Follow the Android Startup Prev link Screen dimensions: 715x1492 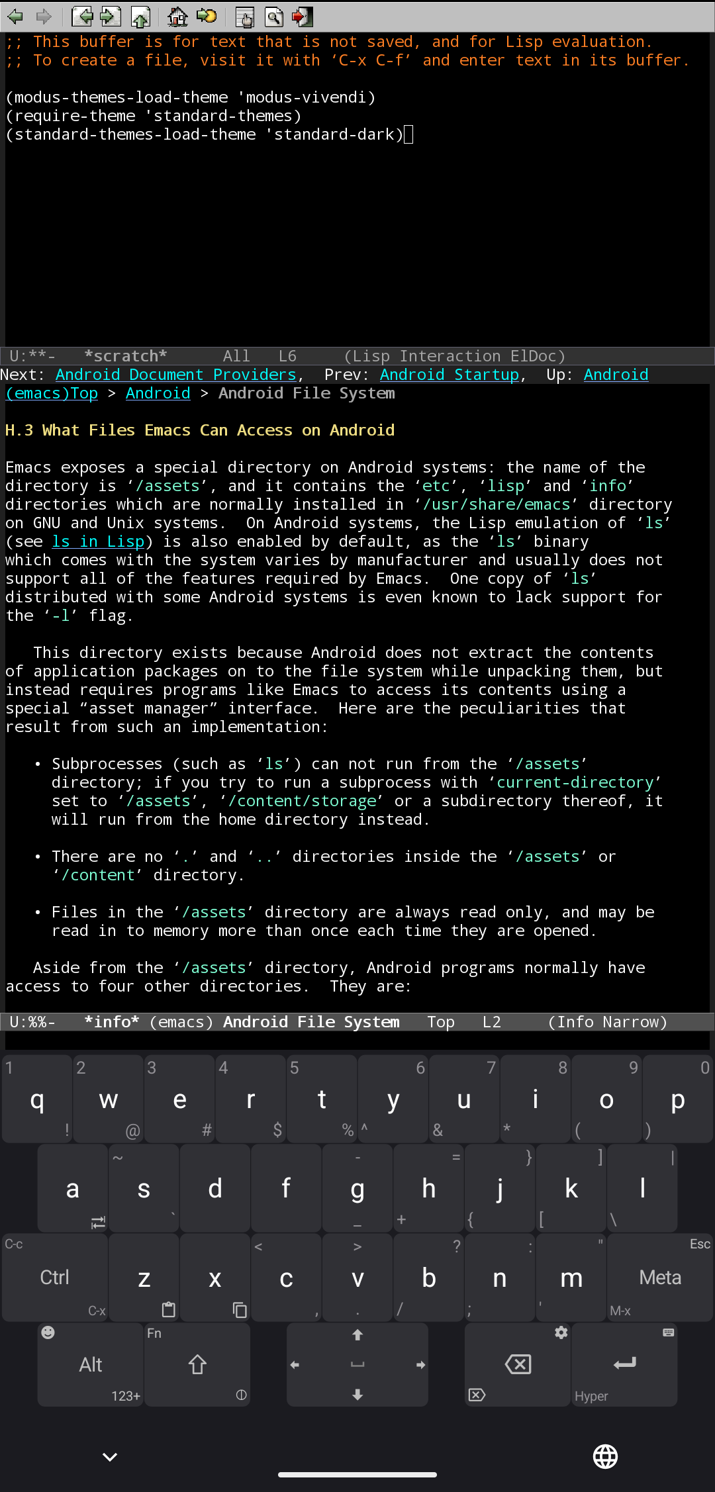(x=450, y=375)
